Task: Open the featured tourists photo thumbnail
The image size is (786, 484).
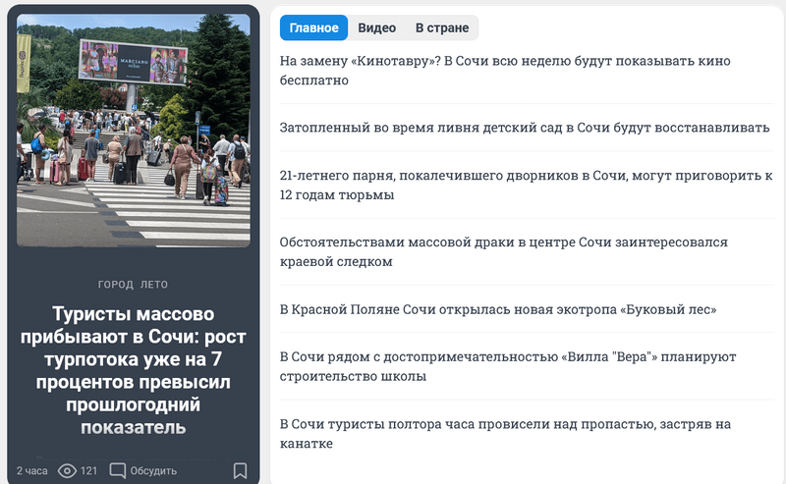Action: click(x=134, y=131)
